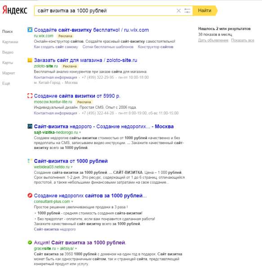Click the aktsiya/ breadcrumb link

[67, 248]
